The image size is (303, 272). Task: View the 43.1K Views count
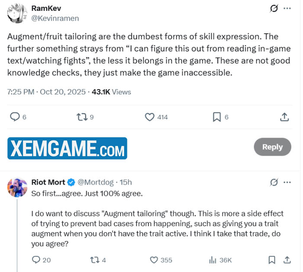coord(111,92)
